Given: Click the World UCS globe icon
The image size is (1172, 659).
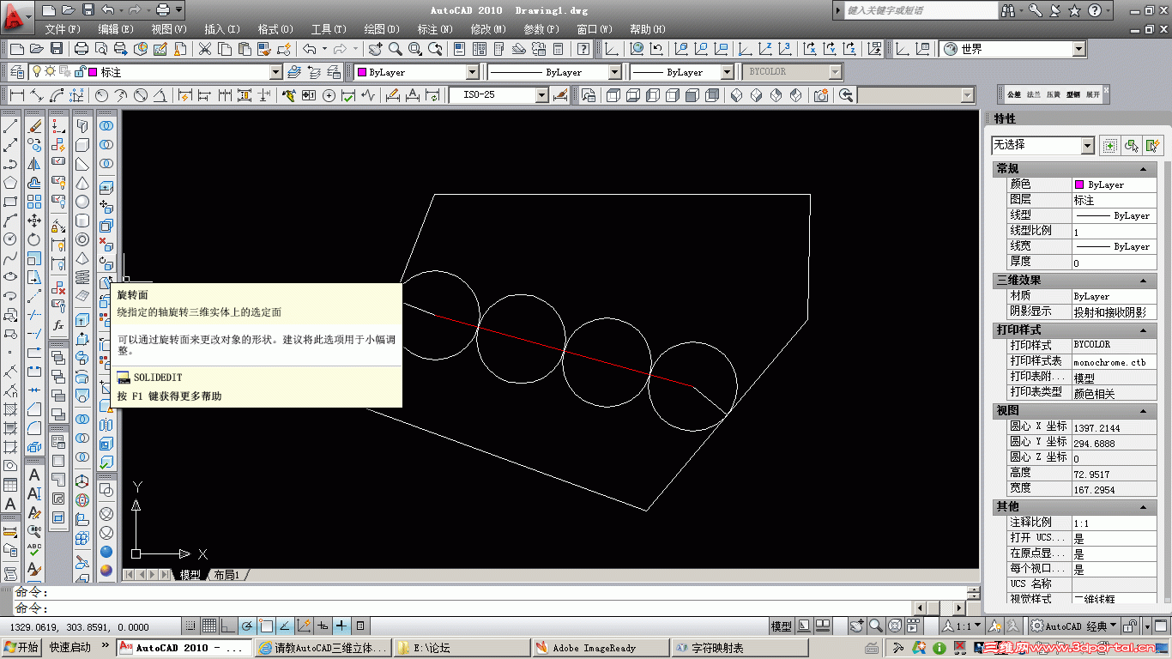Looking at the screenshot, I should [637, 49].
